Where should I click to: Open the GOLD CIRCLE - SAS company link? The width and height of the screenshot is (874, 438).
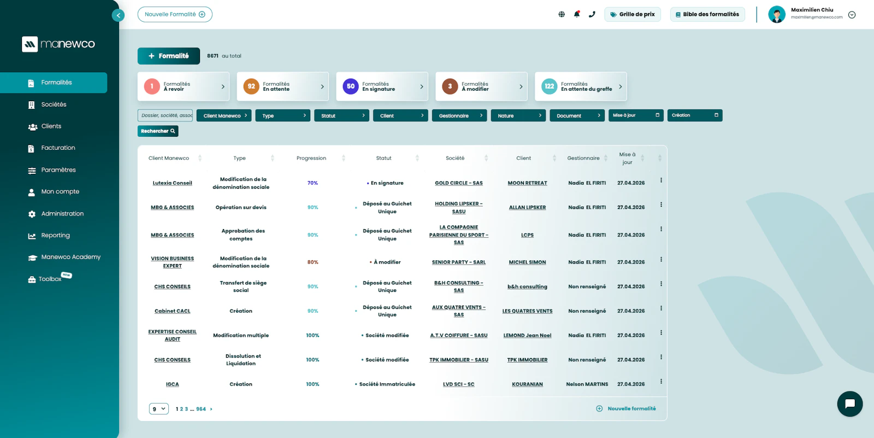[459, 183]
